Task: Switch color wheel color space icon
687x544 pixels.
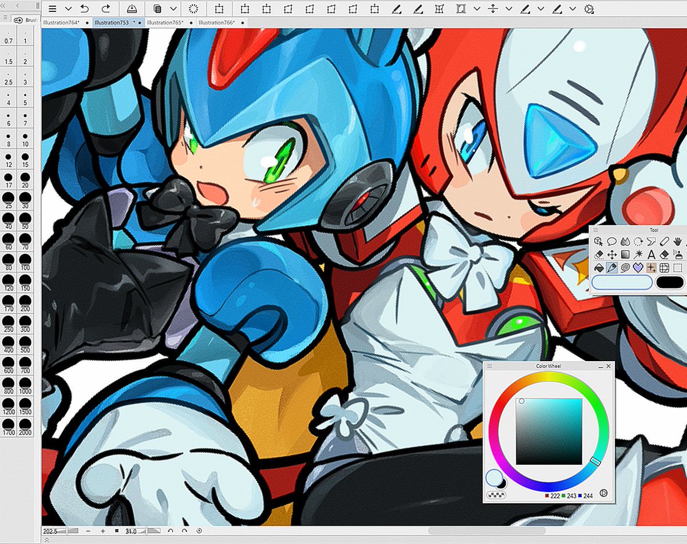Action: click(603, 493)
